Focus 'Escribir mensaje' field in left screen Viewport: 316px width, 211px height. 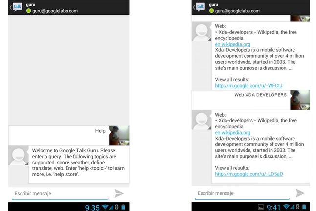tap(60, 194)
